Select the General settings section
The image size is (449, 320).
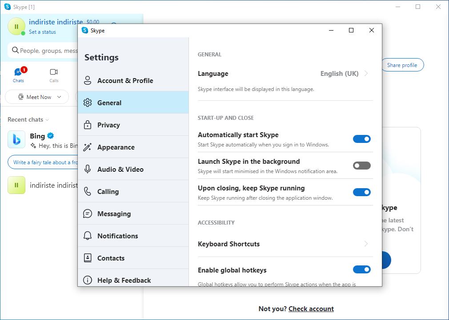(x=133, y=103)
